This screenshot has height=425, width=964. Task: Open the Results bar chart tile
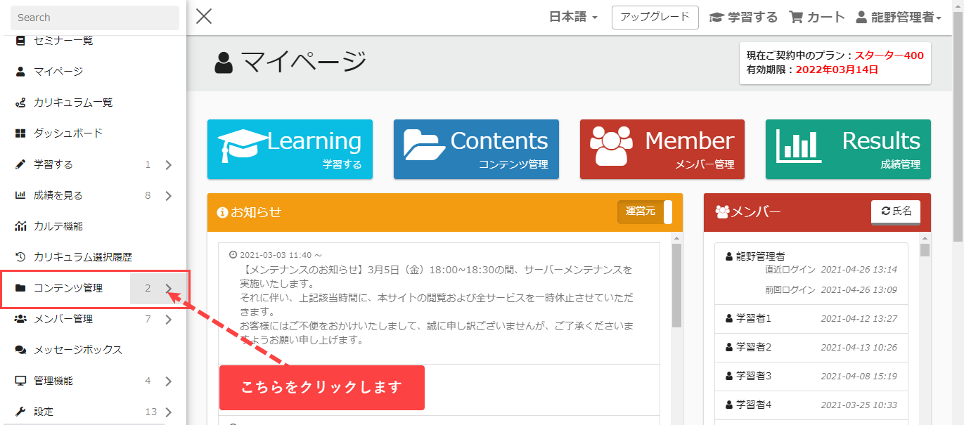point(848,149)
